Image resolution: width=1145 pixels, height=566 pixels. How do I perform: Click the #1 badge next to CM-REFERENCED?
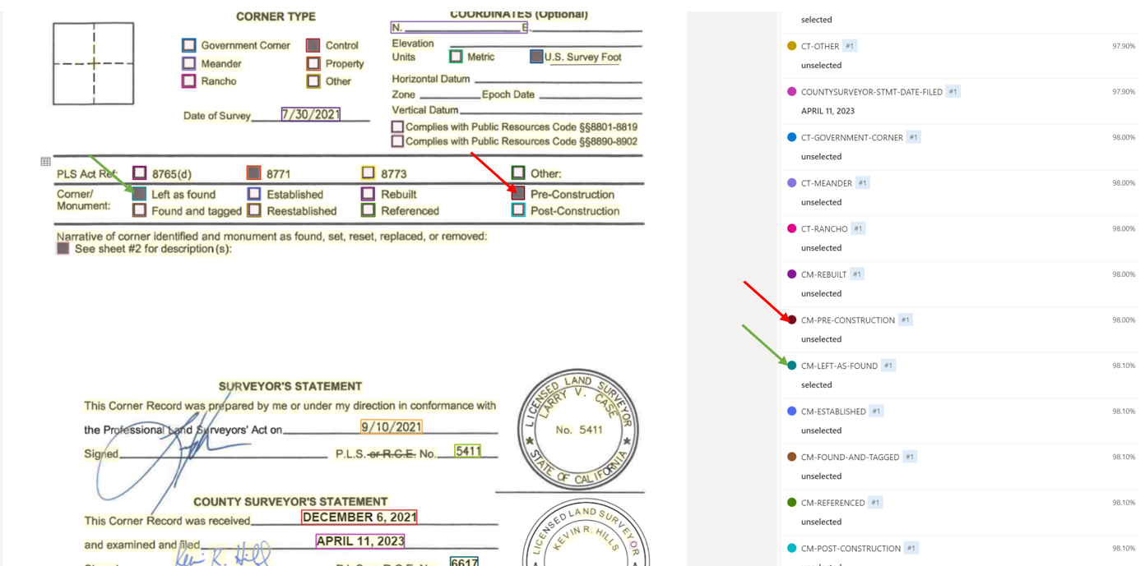coord(874,502)
